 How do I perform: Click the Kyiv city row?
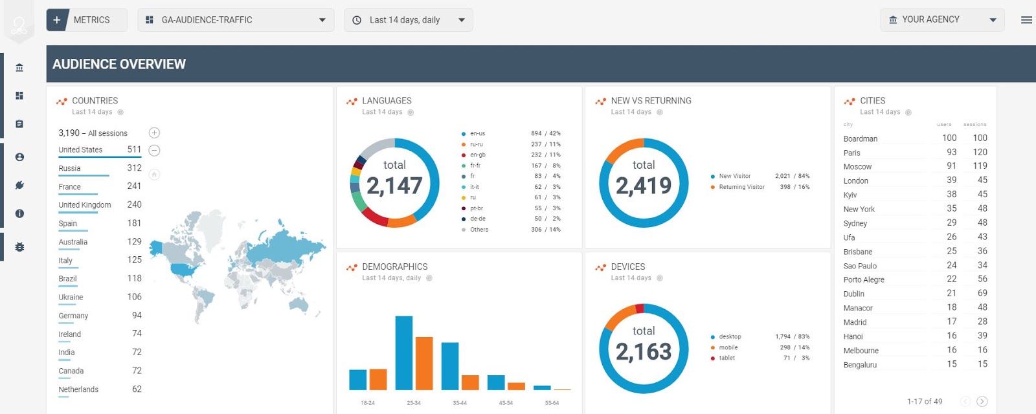915,195
